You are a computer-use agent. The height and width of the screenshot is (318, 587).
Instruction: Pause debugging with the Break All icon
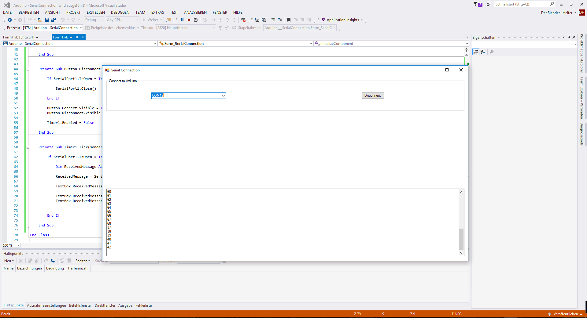click(182, 20)
